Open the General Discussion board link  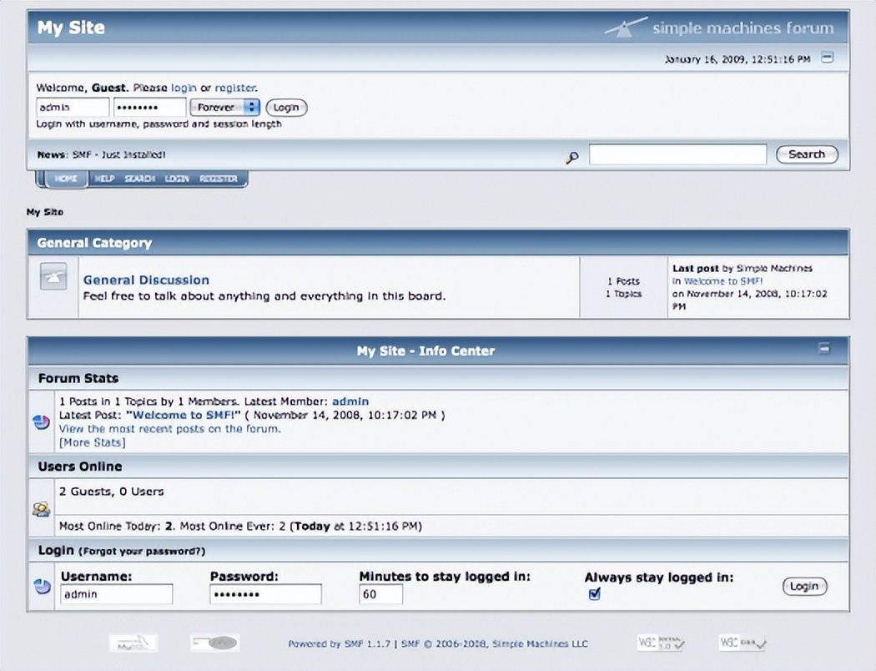[x=146, y=280]
